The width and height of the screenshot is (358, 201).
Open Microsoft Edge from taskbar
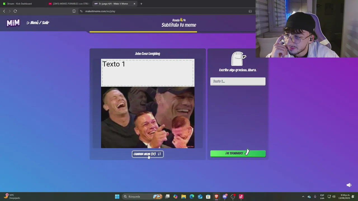192,197
